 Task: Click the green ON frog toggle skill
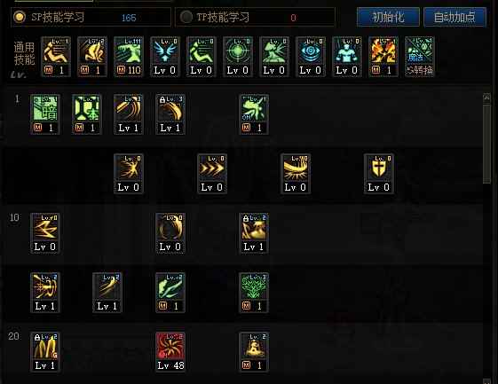click(x=254, y=114)
